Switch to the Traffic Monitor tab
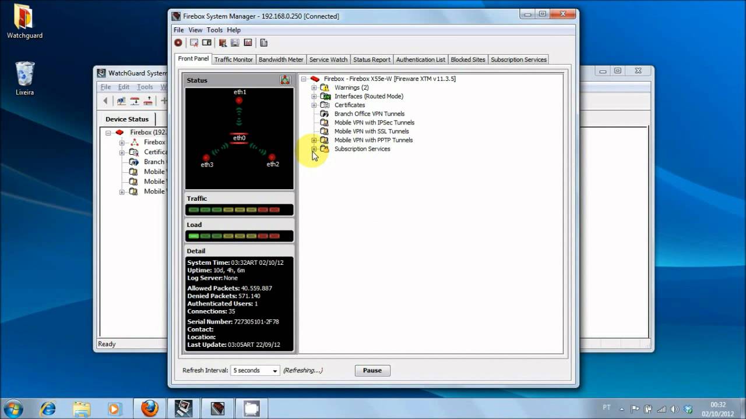Viewport: 746px width, 419px height. 233,59
